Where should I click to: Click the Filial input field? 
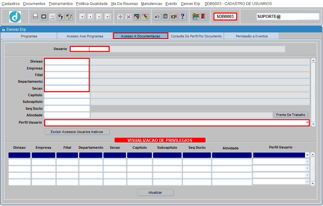(x=67, y=75)
